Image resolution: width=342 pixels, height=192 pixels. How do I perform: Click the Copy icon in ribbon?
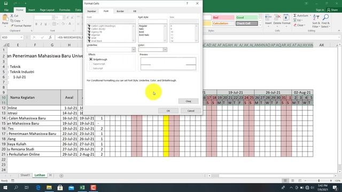pyautogui.click(x=12, y=21)
